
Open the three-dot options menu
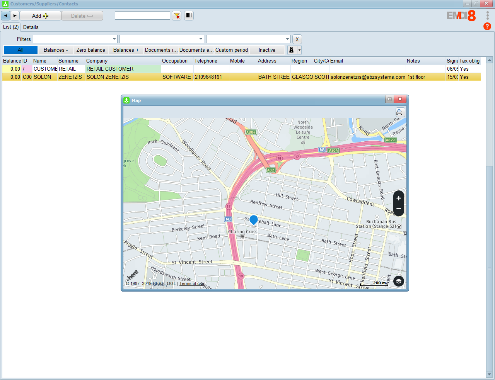pos(487,15)
